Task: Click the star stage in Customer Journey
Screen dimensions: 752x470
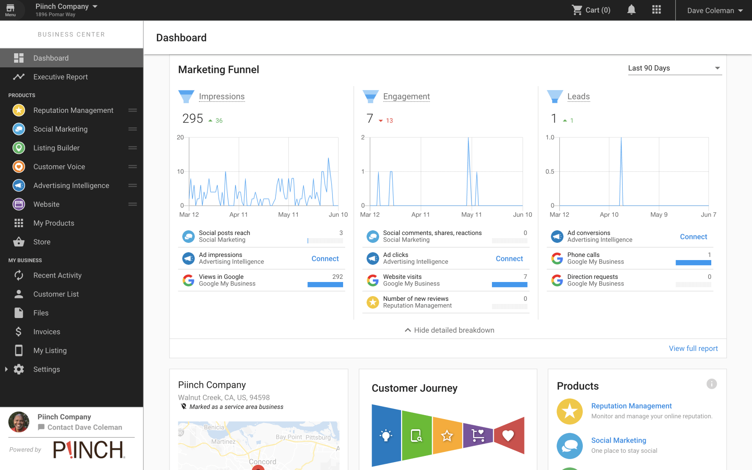Action: click(x=447, y=436)
